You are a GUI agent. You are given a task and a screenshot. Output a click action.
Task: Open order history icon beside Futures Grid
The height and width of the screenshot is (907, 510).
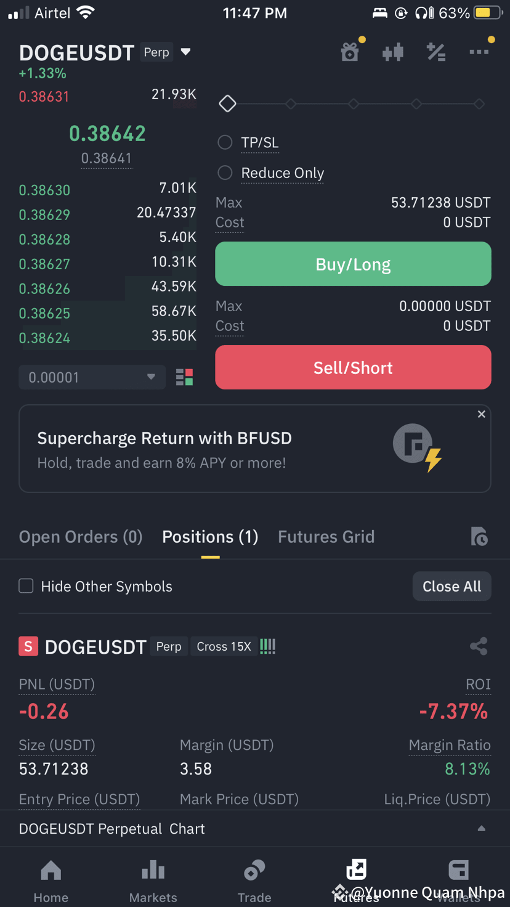479,537
